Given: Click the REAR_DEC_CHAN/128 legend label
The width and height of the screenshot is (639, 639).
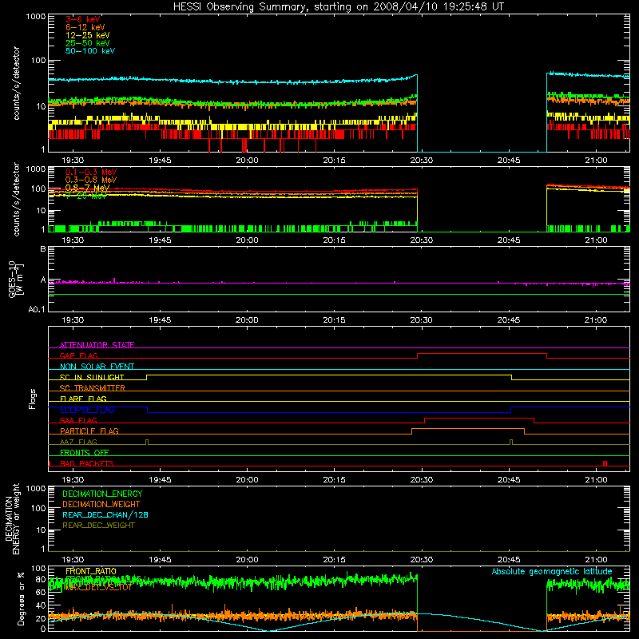Looking at the screenshot, I should tap(105, 514).
